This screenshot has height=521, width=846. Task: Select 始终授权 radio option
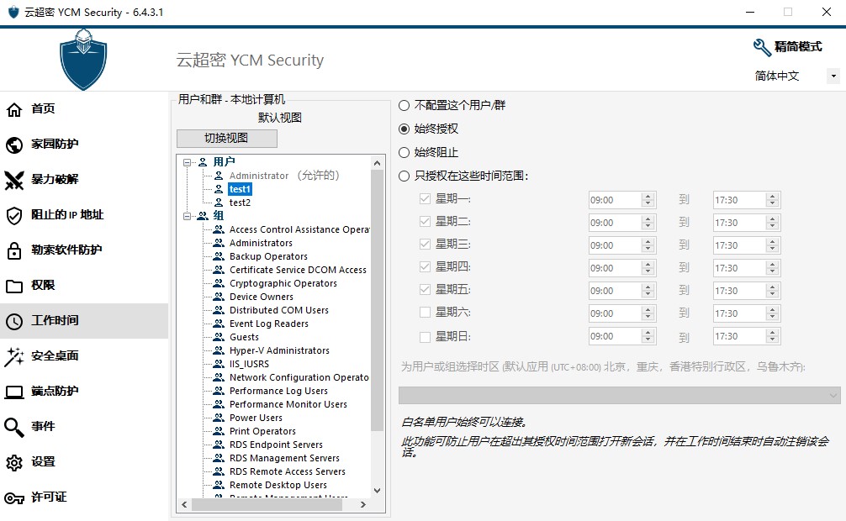click(404, 129)
